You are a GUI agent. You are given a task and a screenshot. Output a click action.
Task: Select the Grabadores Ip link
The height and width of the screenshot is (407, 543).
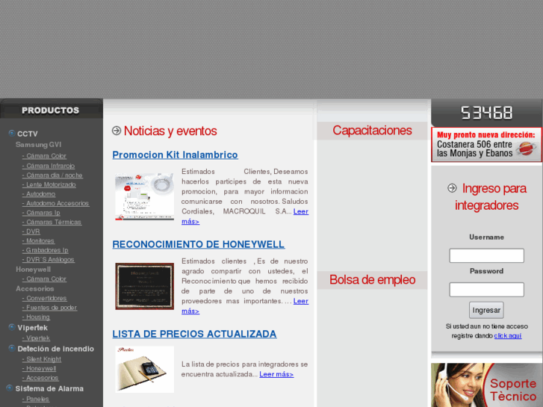tap(45, 250)
